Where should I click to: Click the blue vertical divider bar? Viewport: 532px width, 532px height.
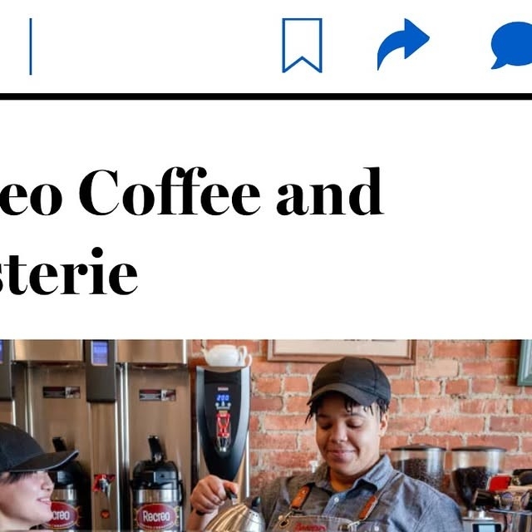(x=31, y=47)
